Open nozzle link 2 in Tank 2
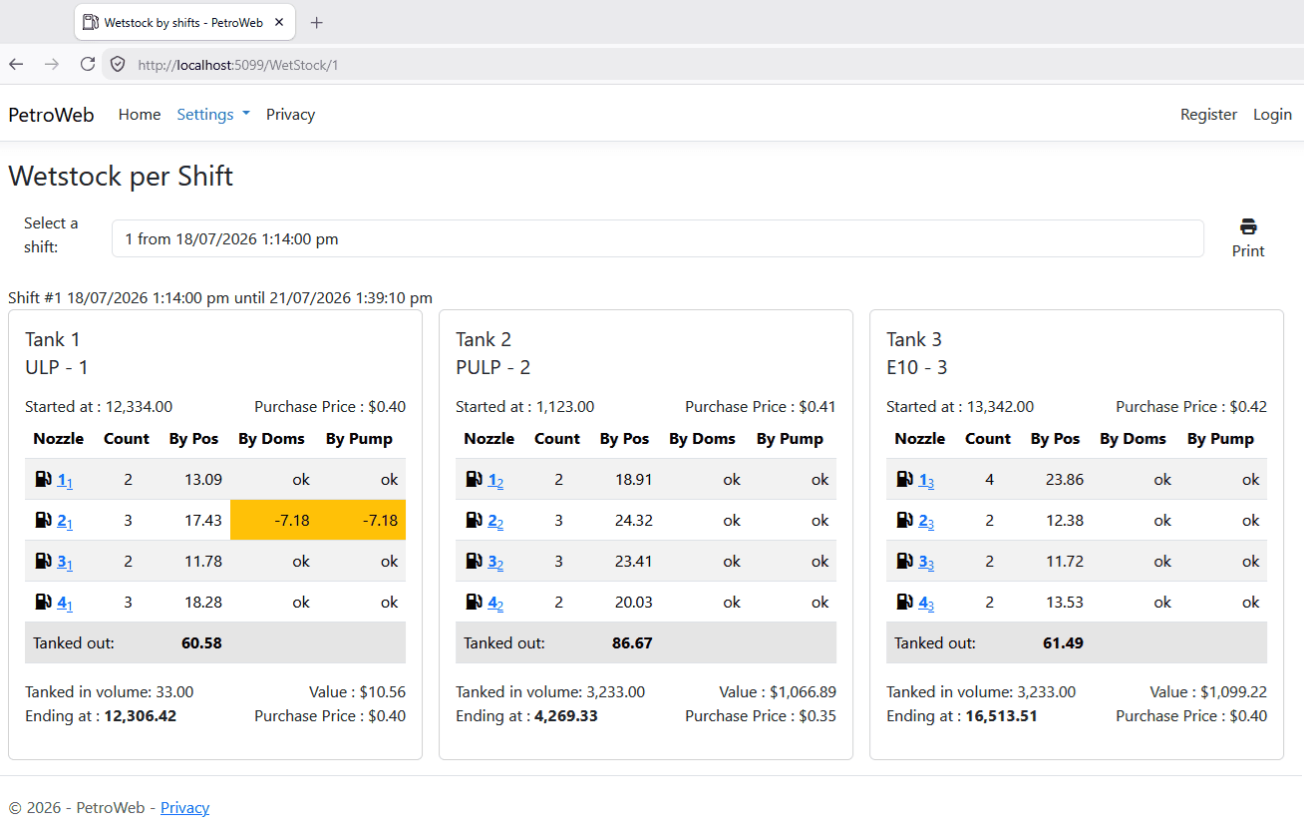The width and height of the screenshot is (1304, 833). pyautogui.click(x=495, y=522)
